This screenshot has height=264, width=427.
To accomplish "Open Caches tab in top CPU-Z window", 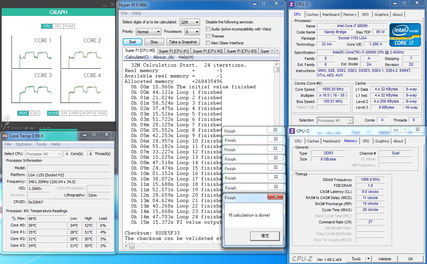I will coord(312,15).
